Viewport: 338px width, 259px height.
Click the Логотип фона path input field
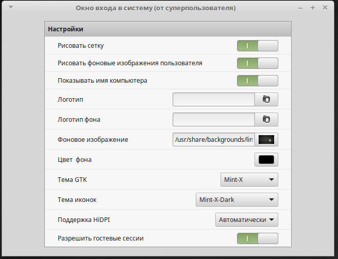point(214,119)
